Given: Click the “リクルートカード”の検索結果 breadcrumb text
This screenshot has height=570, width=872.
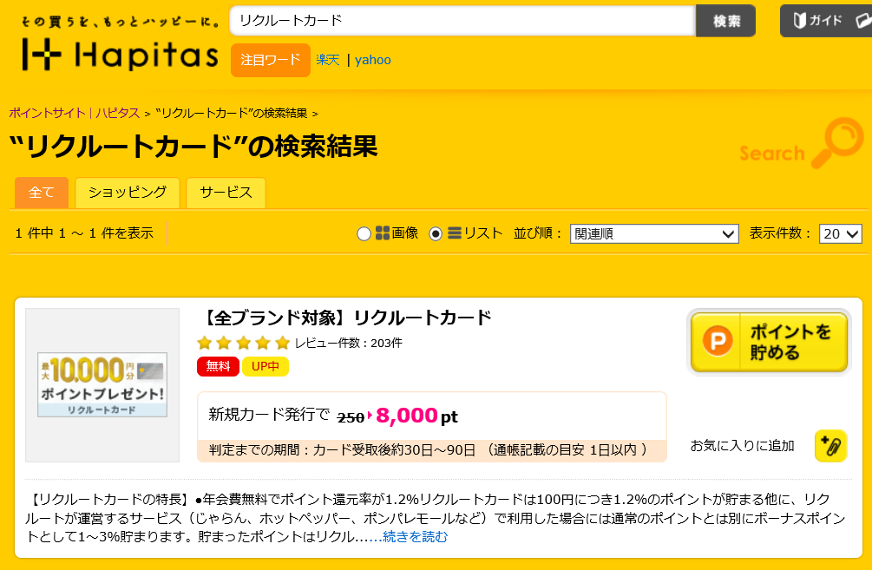Looking at the screenshot, I should 232,114.
